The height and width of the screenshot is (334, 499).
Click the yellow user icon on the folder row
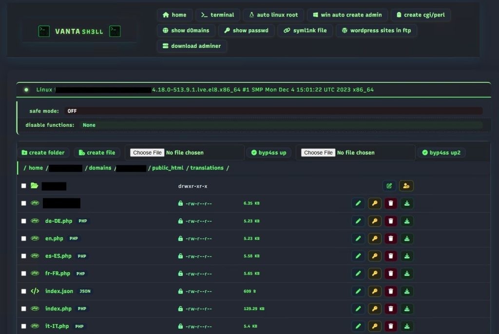click(406, 186)
